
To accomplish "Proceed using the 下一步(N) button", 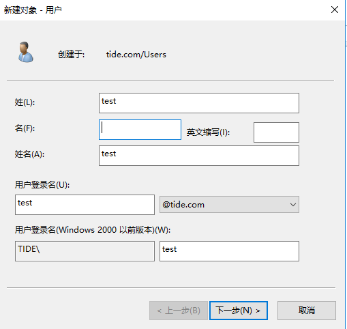I will click(x=239, y=311).
